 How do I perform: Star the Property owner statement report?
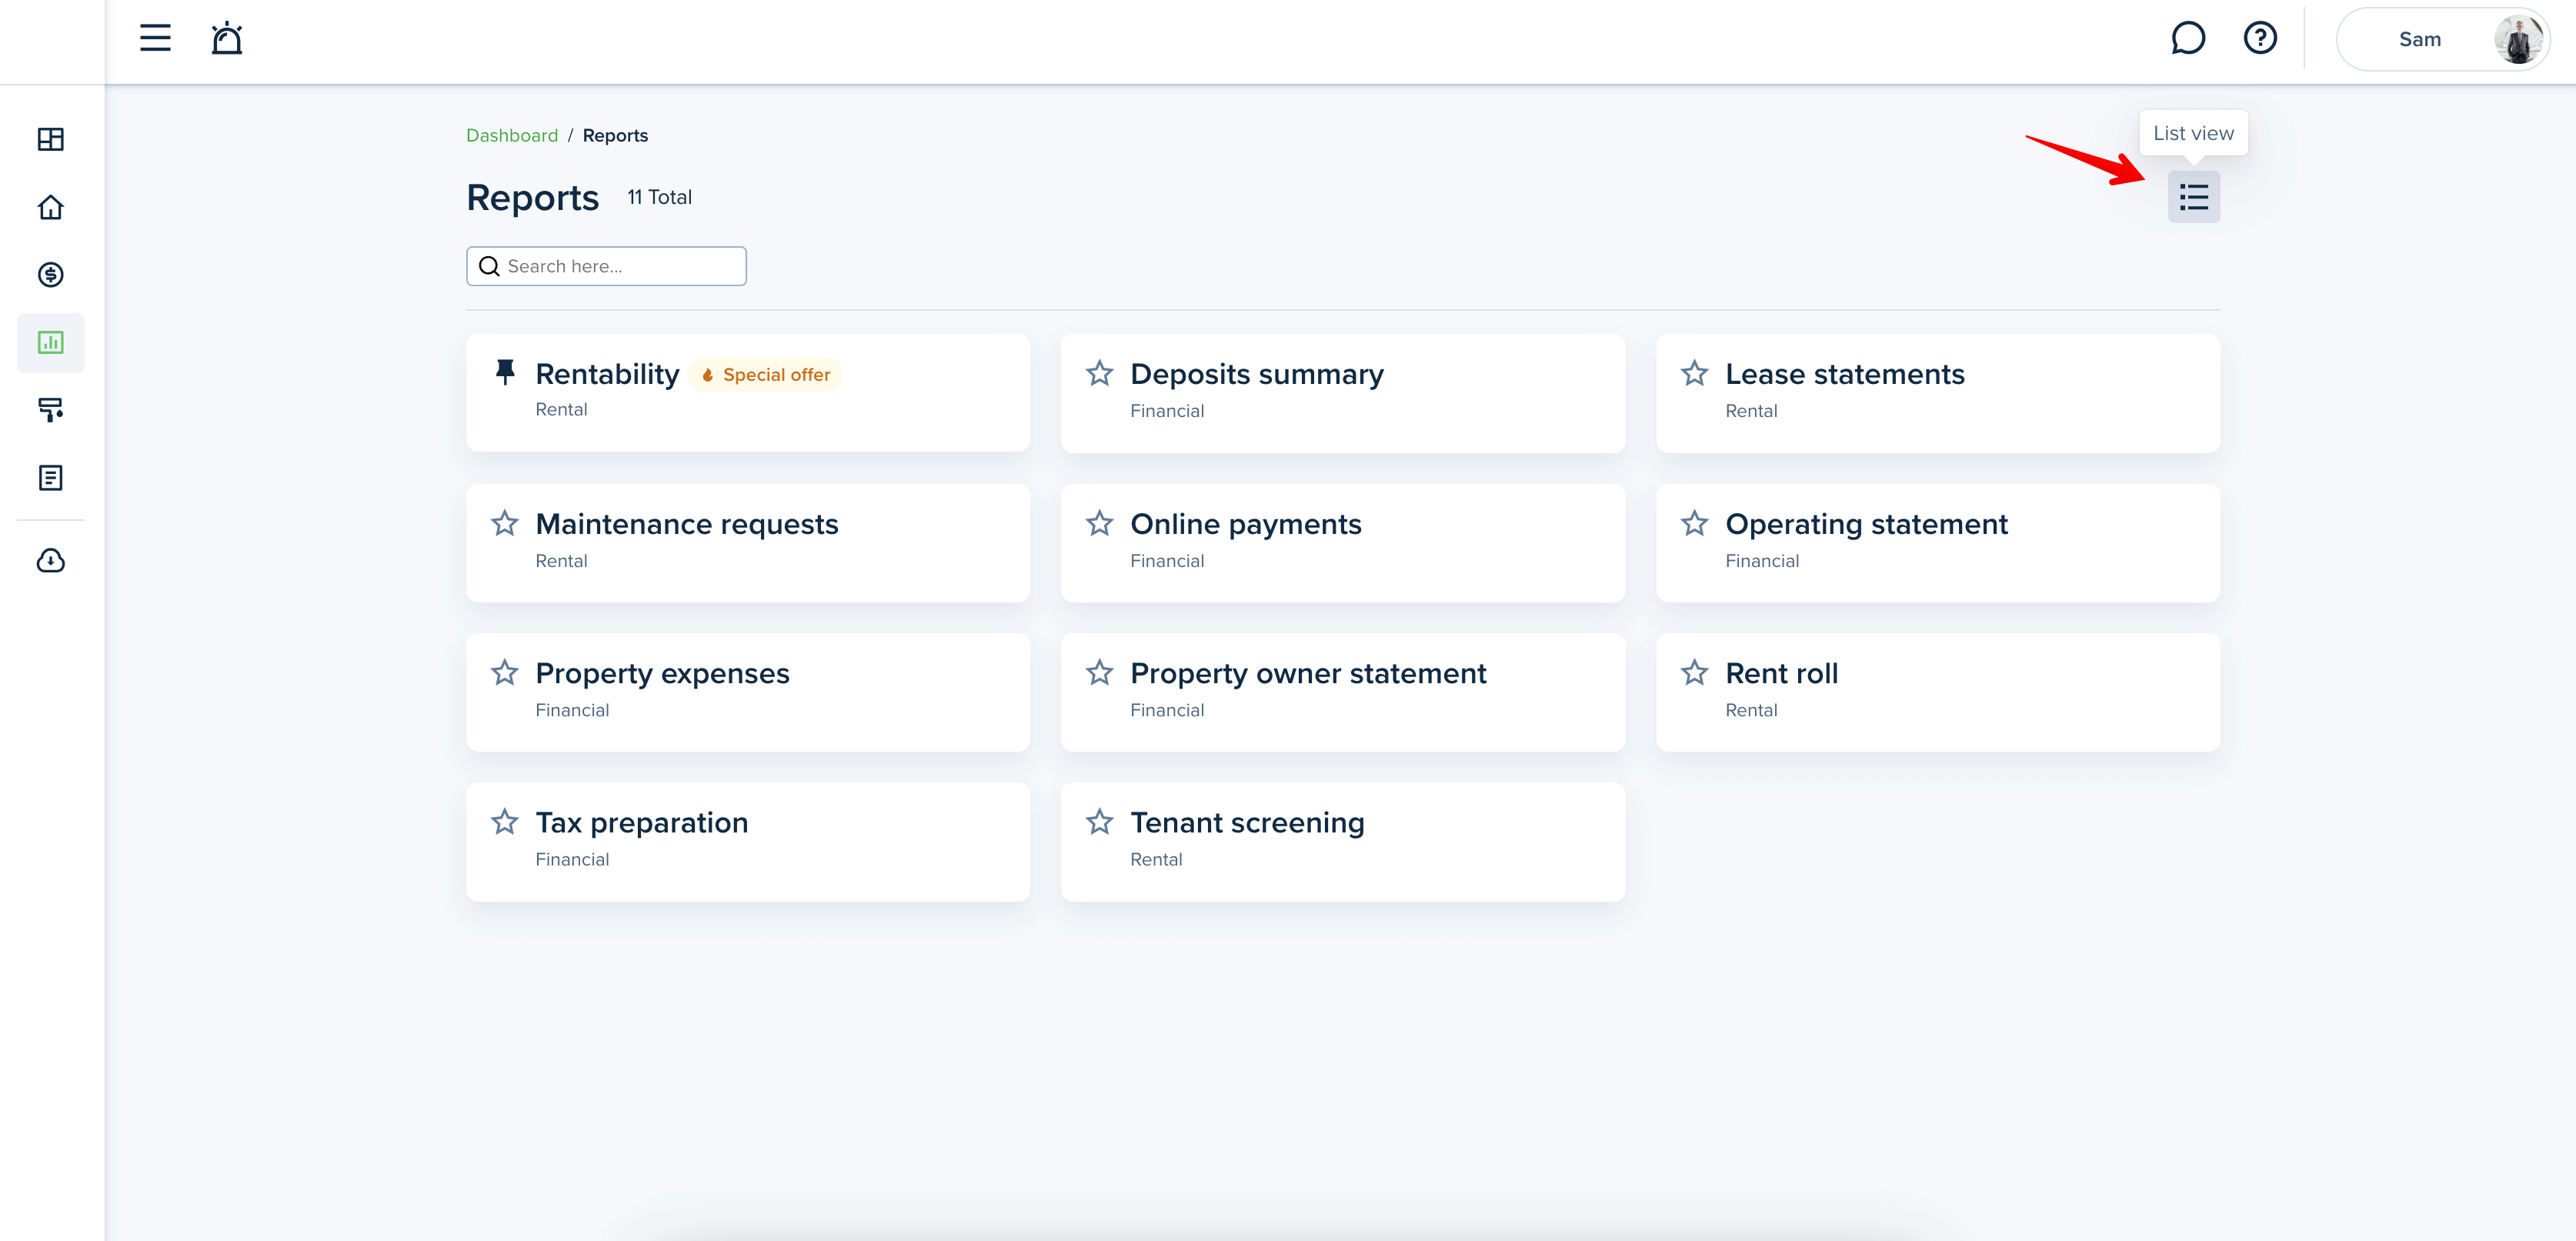point(1099,672)
